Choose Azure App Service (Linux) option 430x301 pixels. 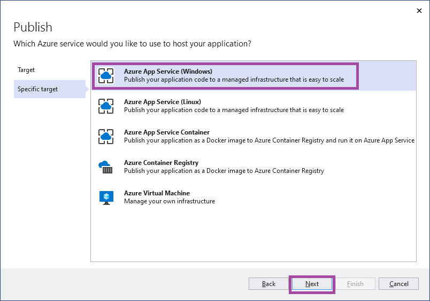[254, 106]
